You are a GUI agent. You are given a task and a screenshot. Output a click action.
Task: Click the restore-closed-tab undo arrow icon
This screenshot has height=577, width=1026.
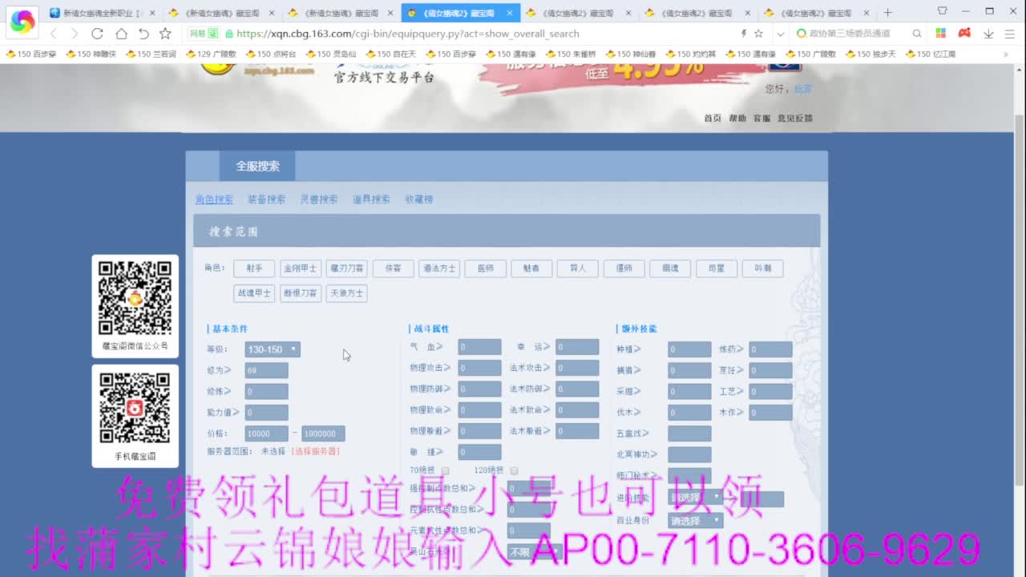143,34
